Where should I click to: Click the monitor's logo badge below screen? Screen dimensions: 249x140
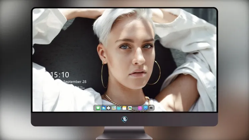click(x=124, y=119)
